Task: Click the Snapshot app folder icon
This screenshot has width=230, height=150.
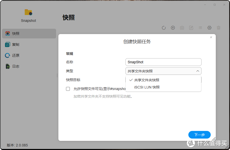Action: coord(28,12)
